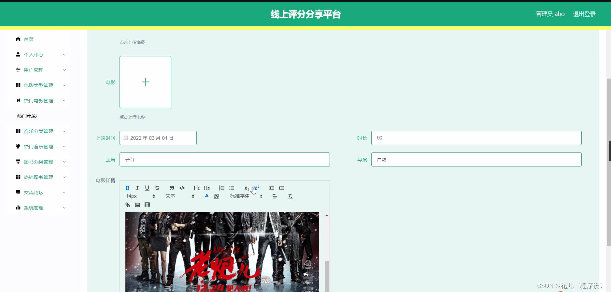This screenshot has width=611, height=292.
Task: Decrease indent of the paragraph
Action: point(272,188)
